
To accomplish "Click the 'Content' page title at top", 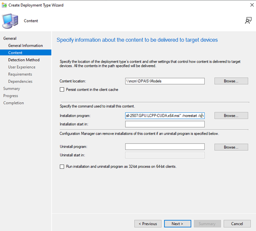I will point(31,21).
